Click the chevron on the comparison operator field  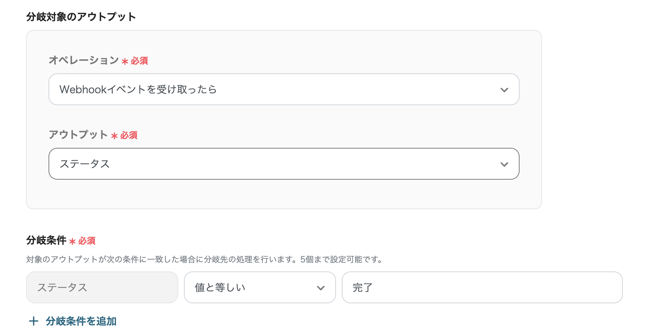(x=320, y=287)
